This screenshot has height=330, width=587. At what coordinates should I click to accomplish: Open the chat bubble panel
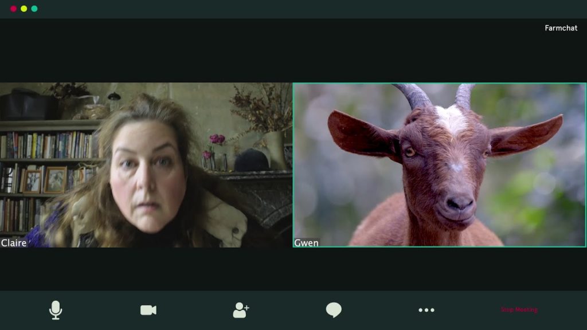click(x=334, y=310)
